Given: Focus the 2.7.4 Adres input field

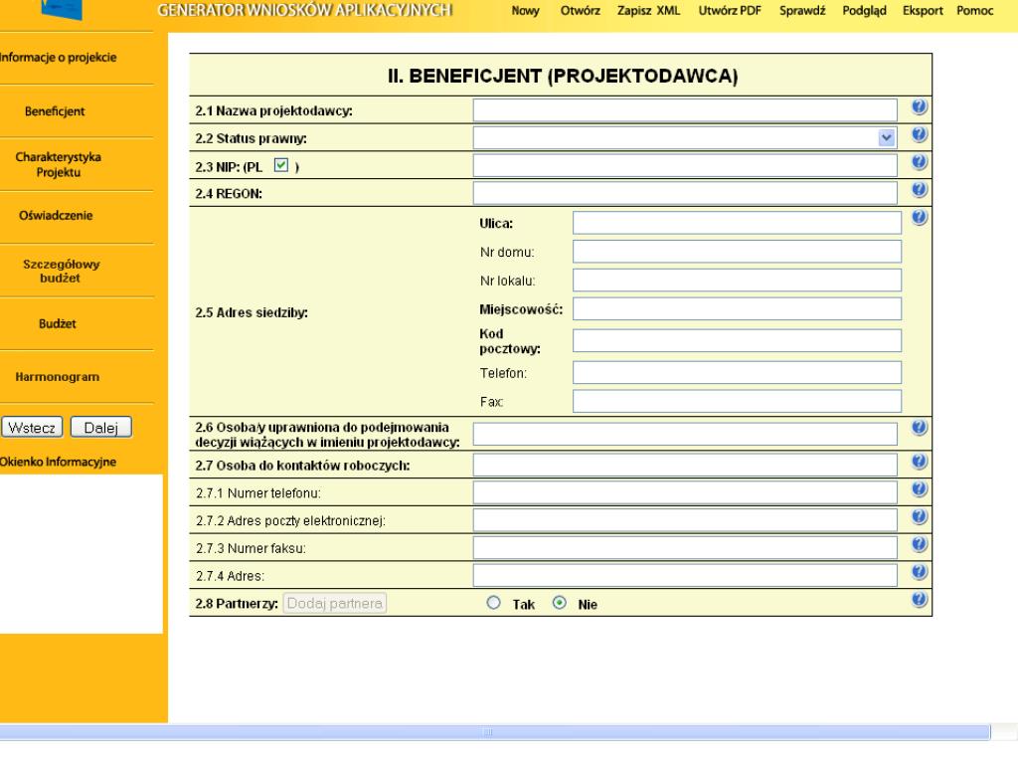Looking at the screenshot, I should (x=685, y=575).
